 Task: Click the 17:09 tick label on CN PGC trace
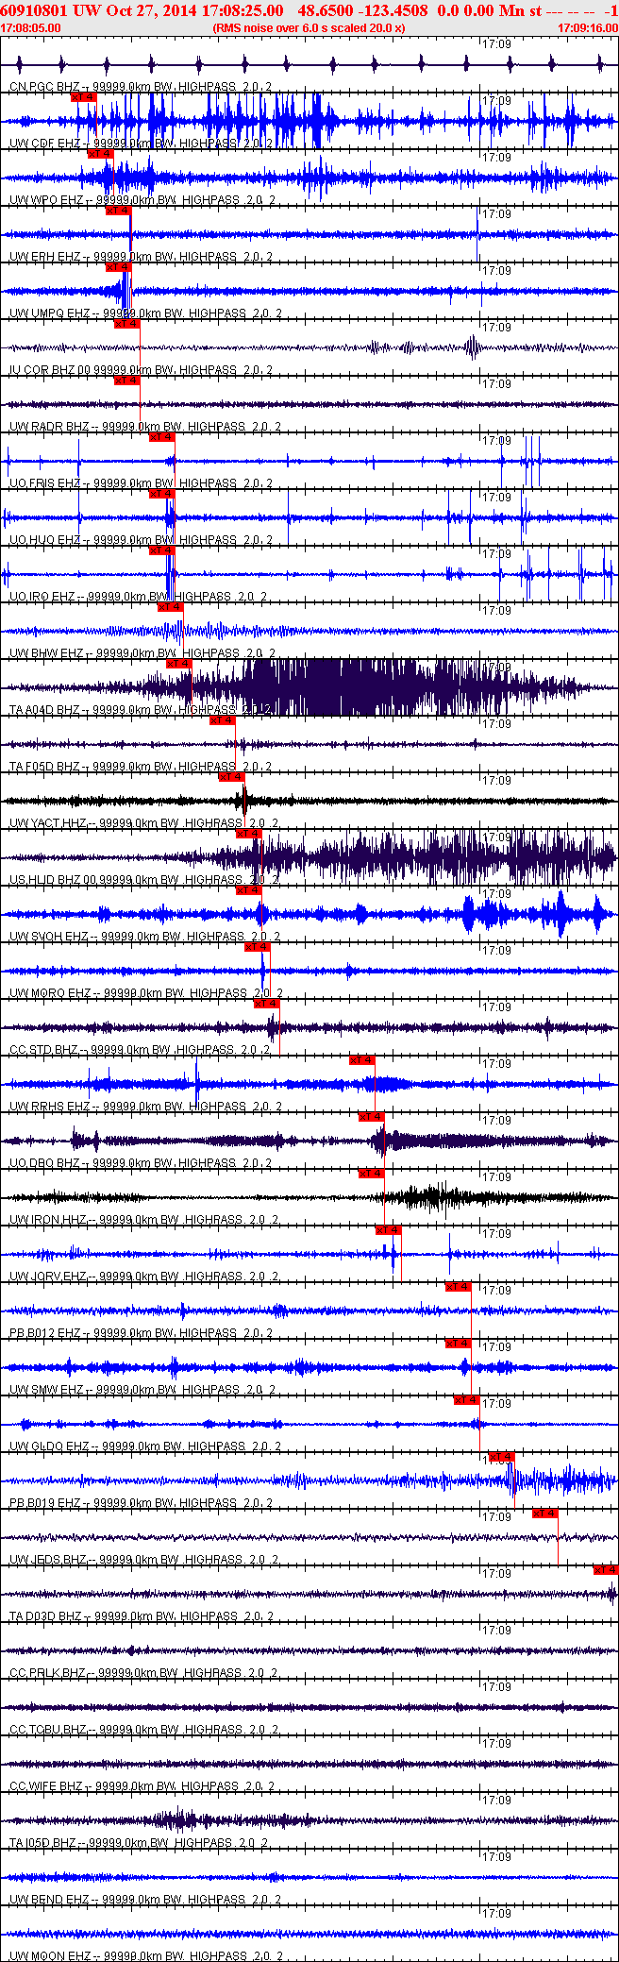[x=496, y=43]
